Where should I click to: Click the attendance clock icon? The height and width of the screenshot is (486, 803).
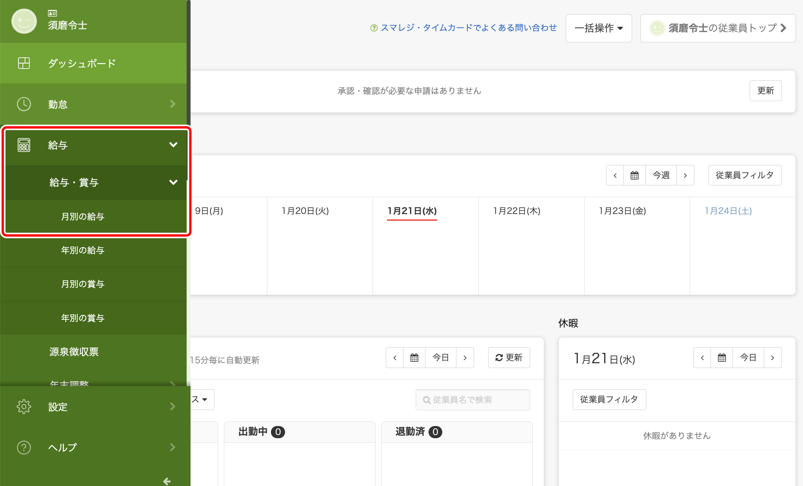tap(24, 104)
